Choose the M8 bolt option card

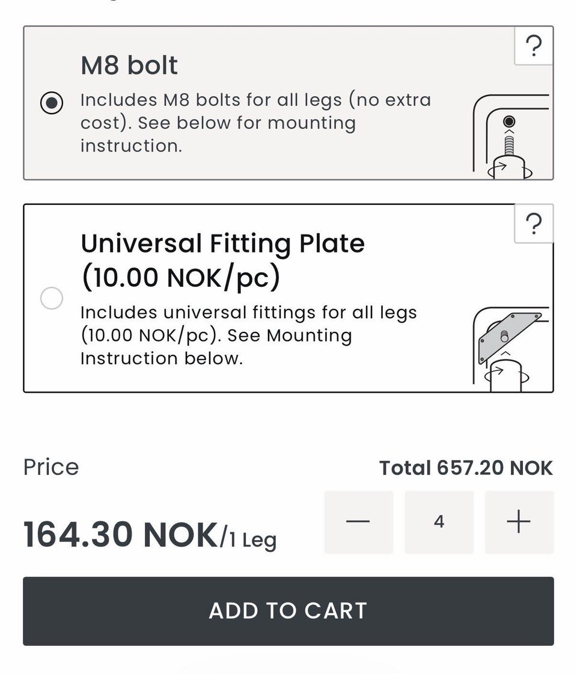click(288, 103)
